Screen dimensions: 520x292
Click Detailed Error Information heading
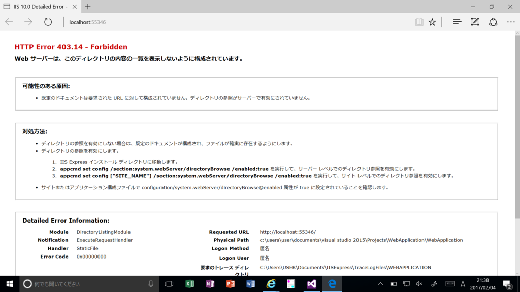click(x=66, y=221)
